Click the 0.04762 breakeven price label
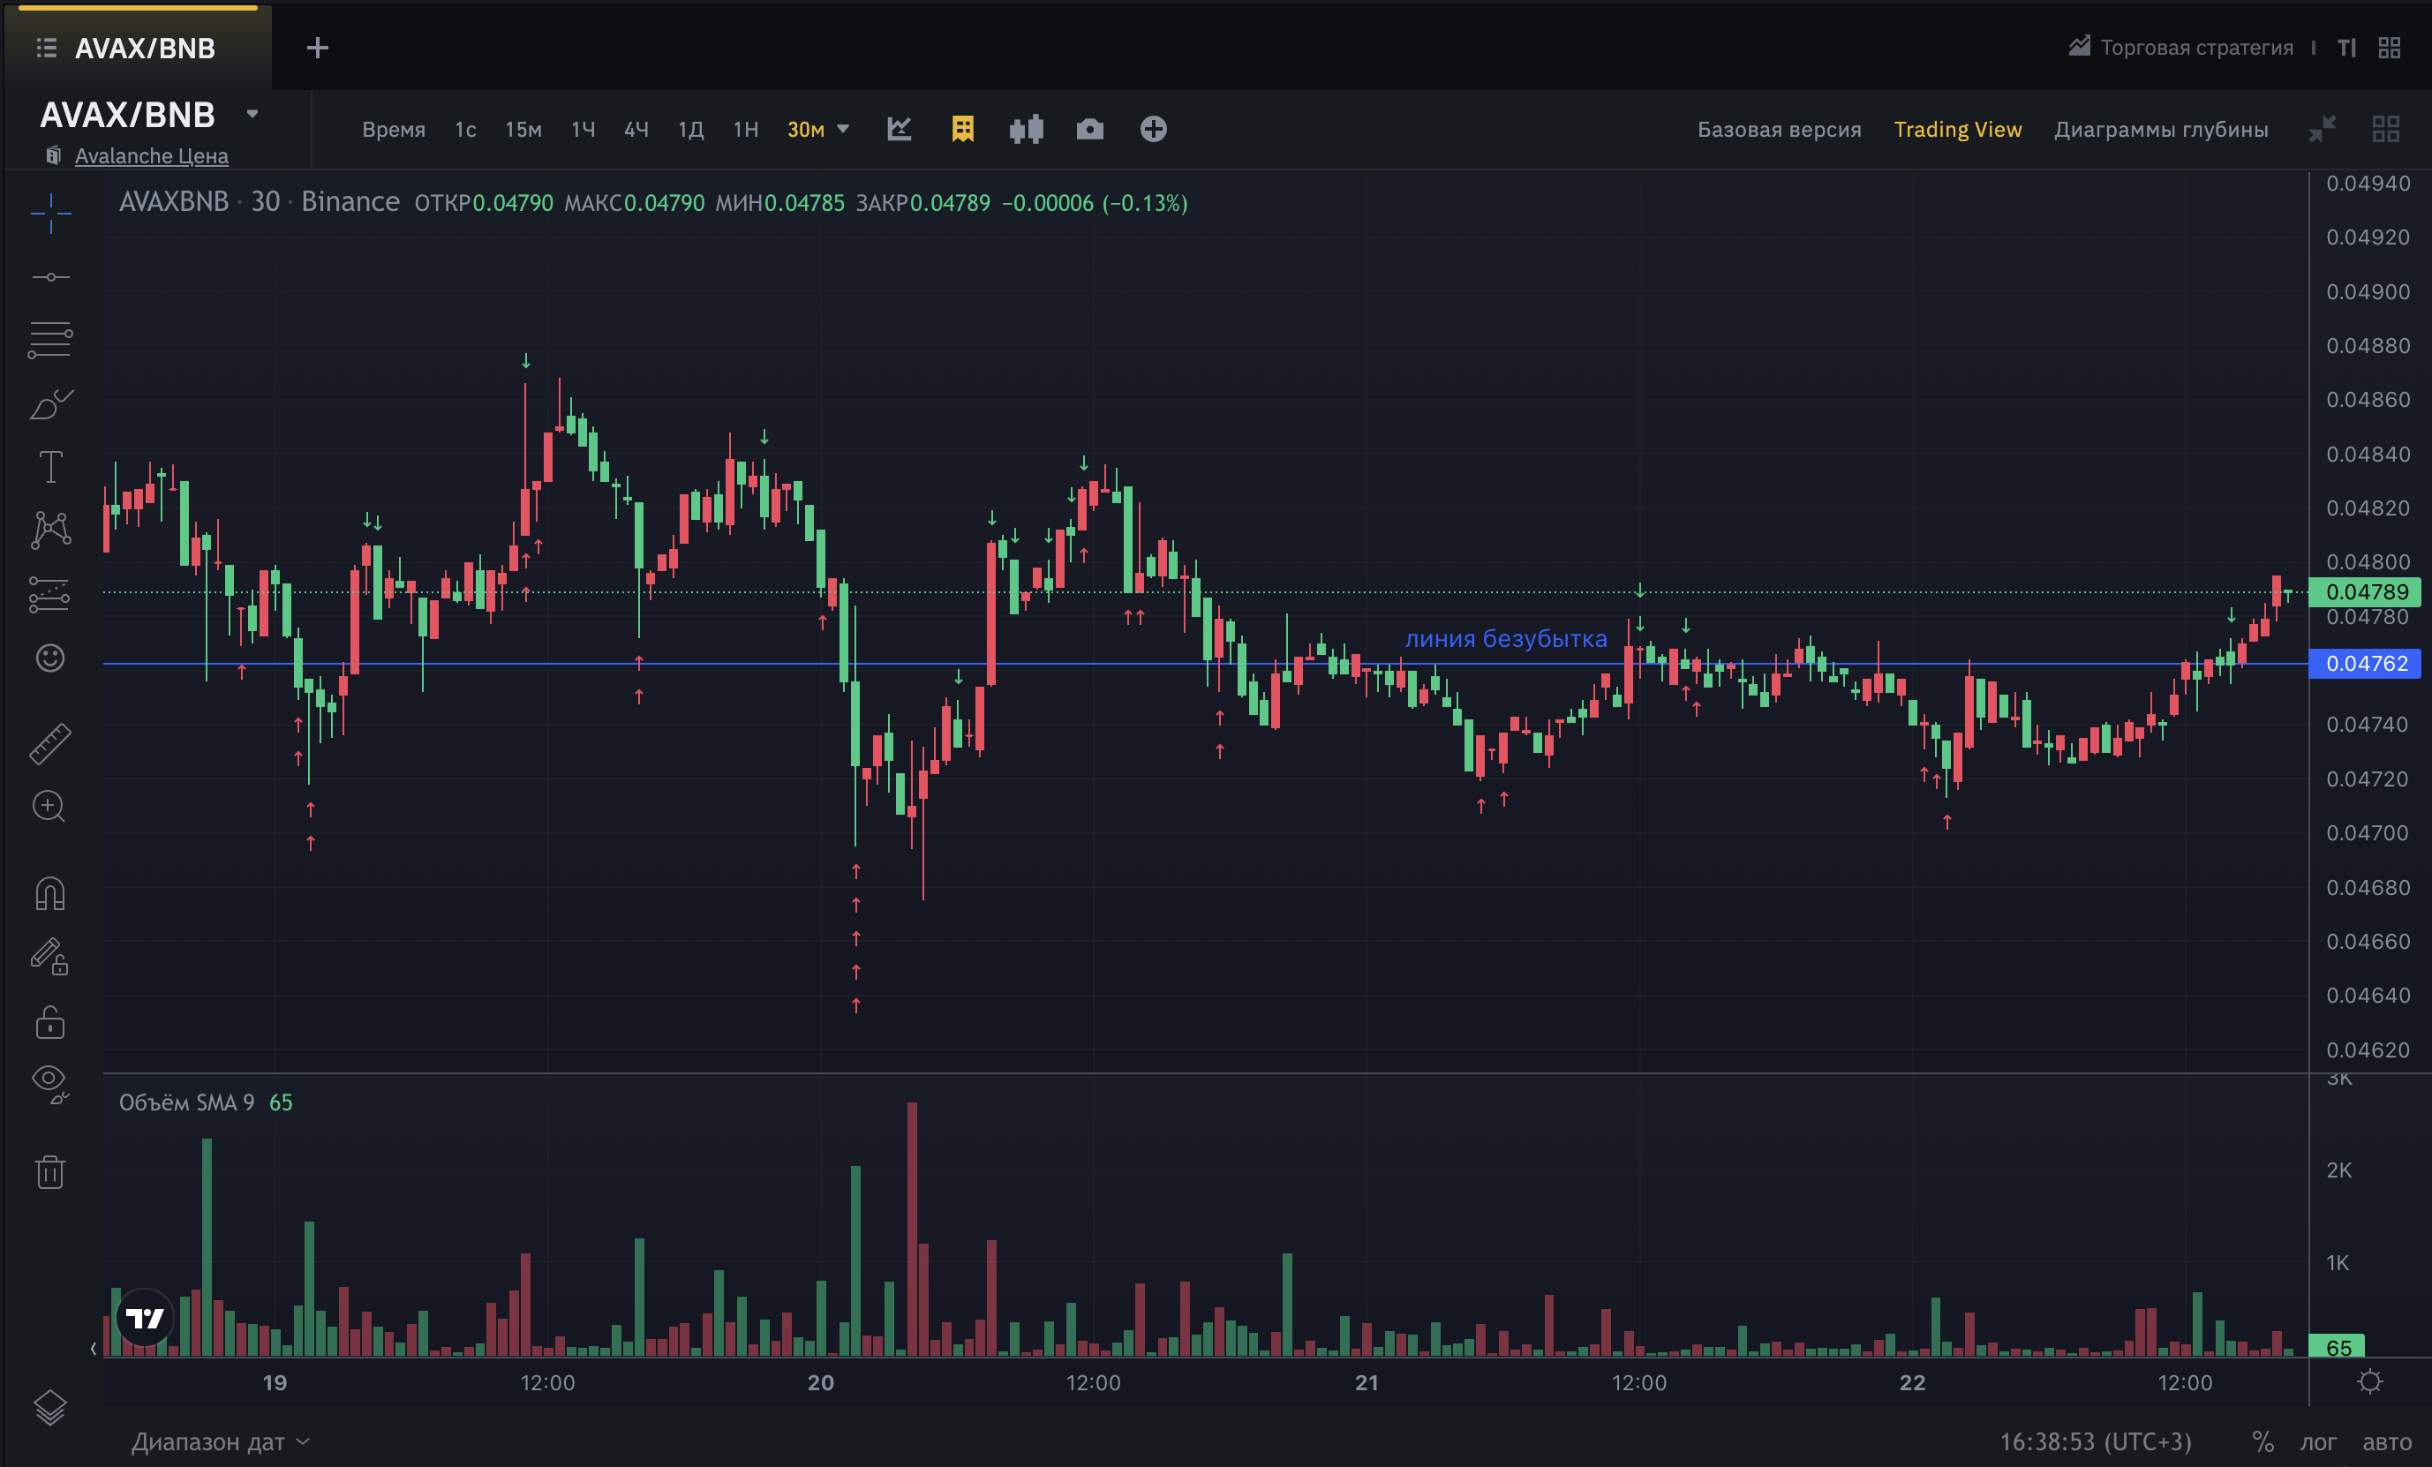Image resolution: width=2432 pixels, height=1467 pixels. pyautogui.click(x=2366, y=664)
